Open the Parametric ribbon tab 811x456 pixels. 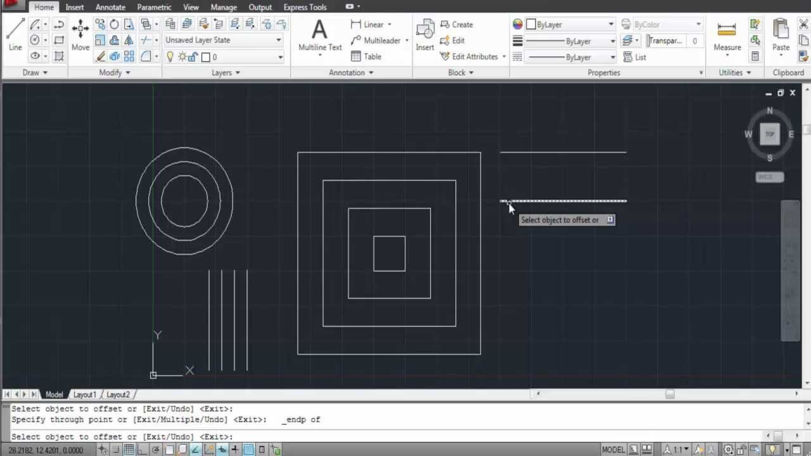click(x=154, y=7)
